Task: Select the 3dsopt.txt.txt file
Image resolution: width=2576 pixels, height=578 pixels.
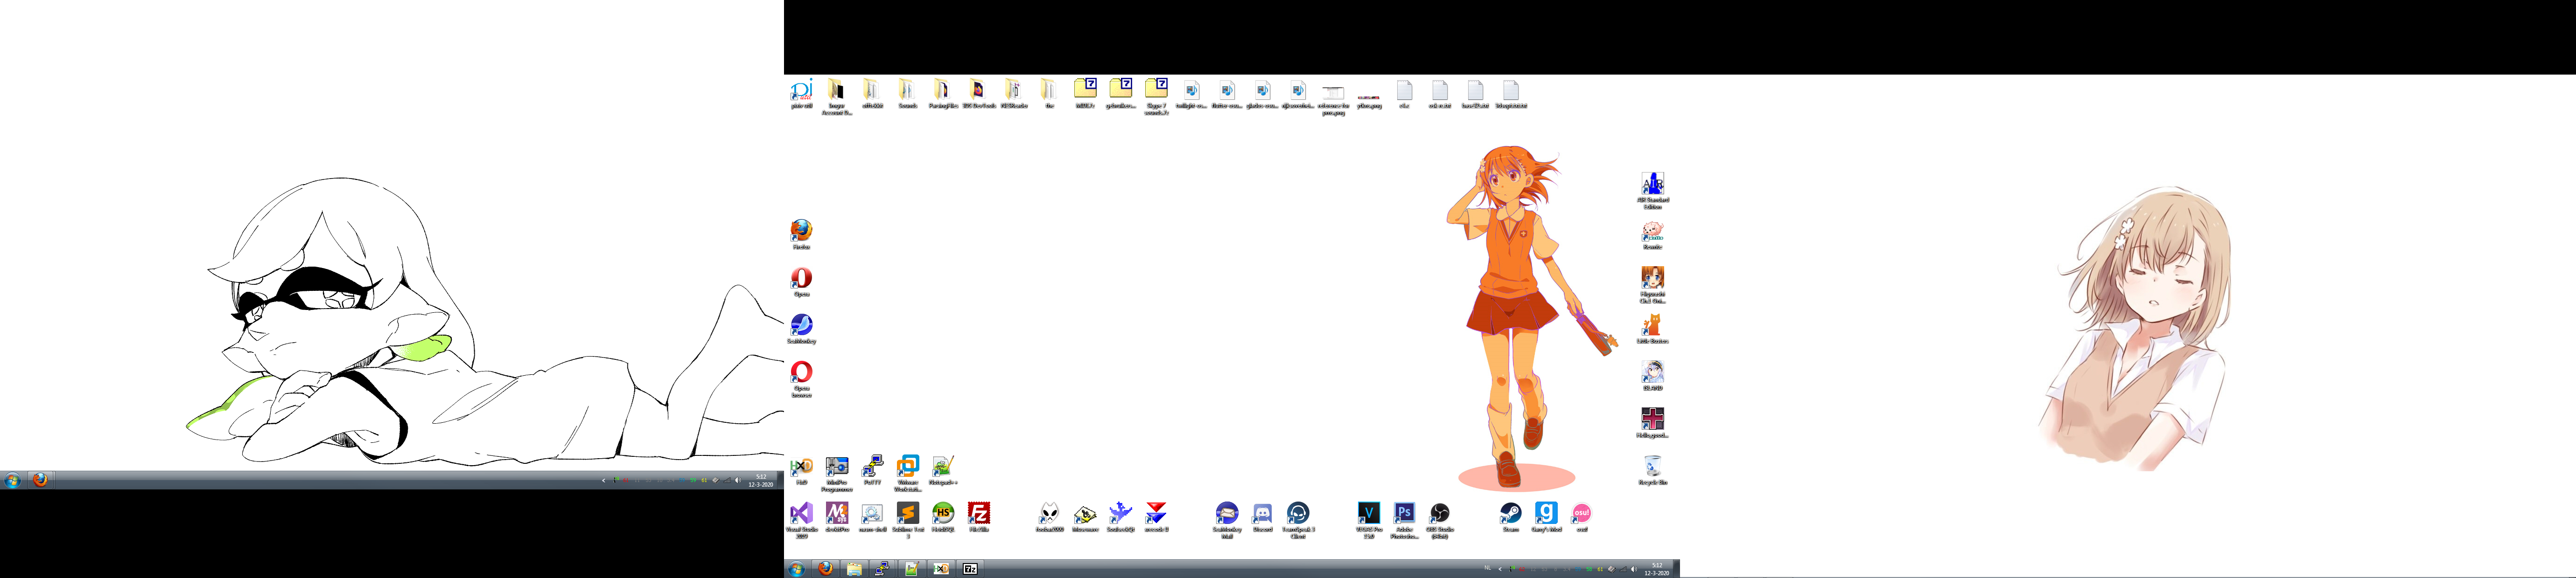Action: 1511,94
